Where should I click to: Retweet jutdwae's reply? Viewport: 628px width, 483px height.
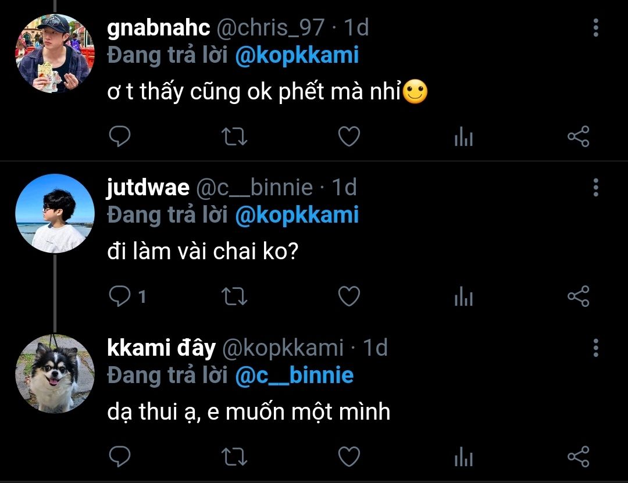point(235,297)
